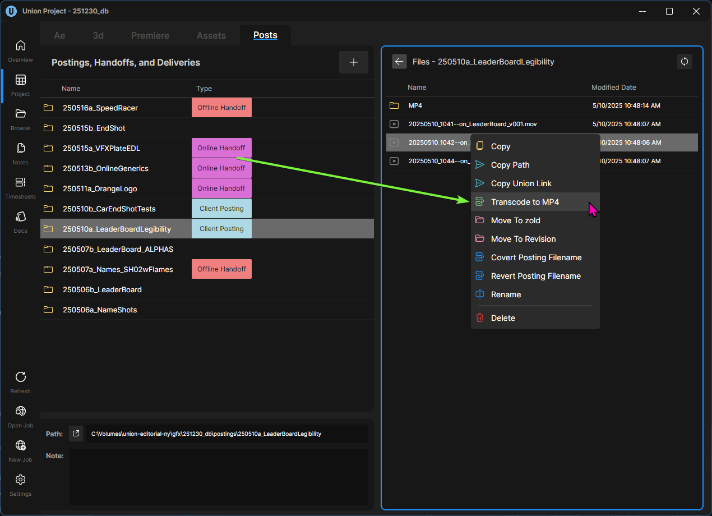
Task: Select the 250511a_OrangeLogo posting
Action: [207, 188]
